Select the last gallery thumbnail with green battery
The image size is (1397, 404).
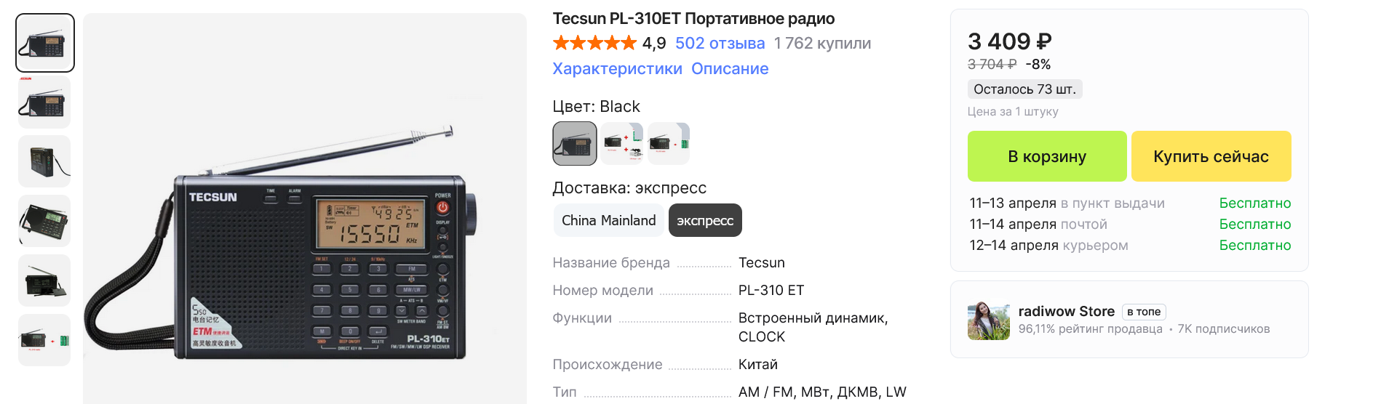44,340
